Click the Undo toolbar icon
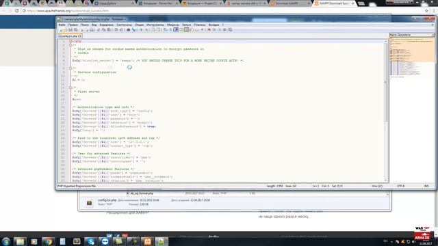 116,30
